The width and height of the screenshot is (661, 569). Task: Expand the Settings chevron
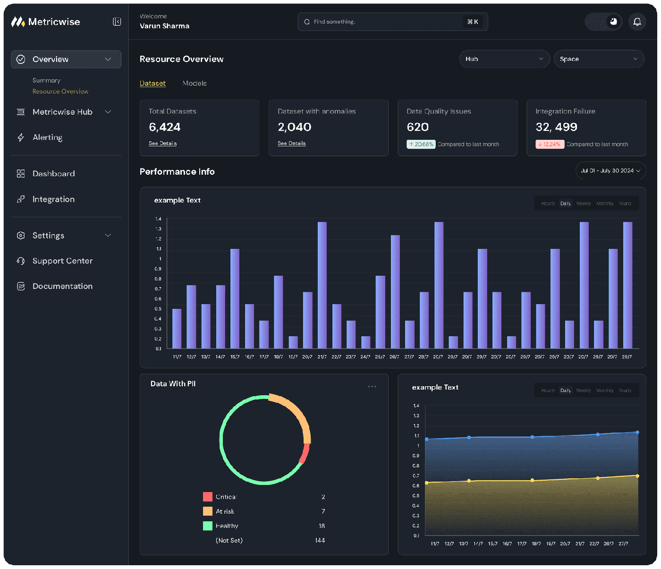[x=108, y=235]
